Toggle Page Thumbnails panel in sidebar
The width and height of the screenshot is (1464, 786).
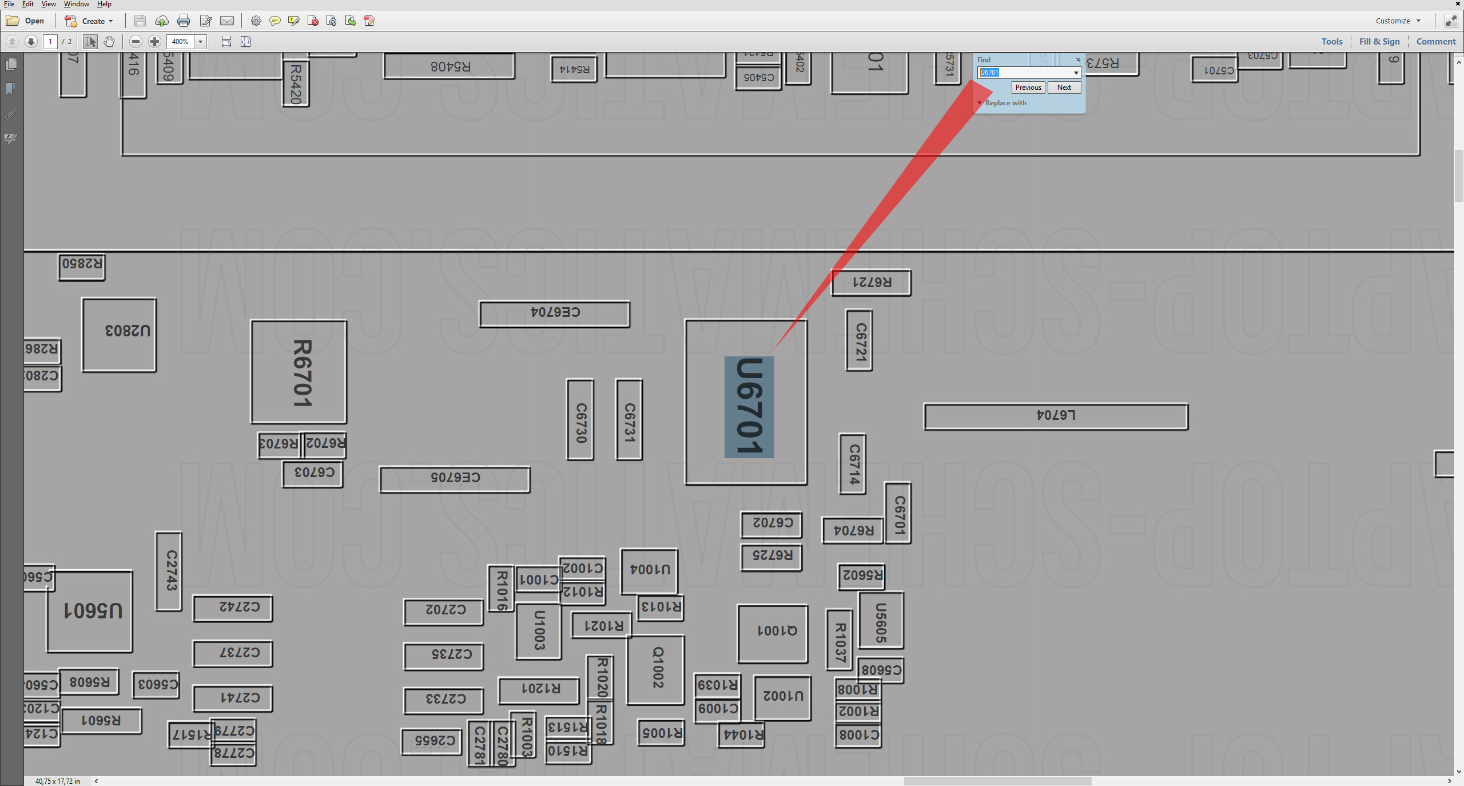(x=11, y=65)
